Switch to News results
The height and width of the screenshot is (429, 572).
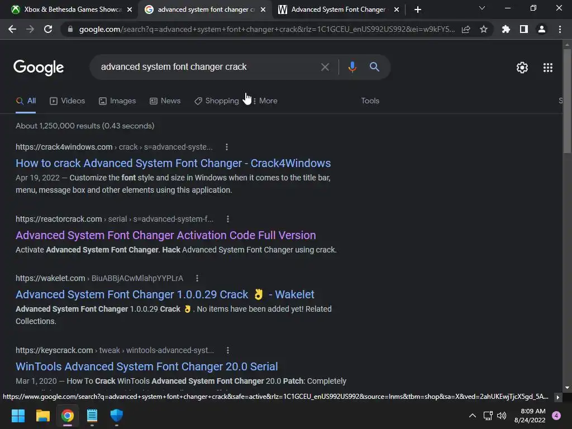[x=165, y=101]
